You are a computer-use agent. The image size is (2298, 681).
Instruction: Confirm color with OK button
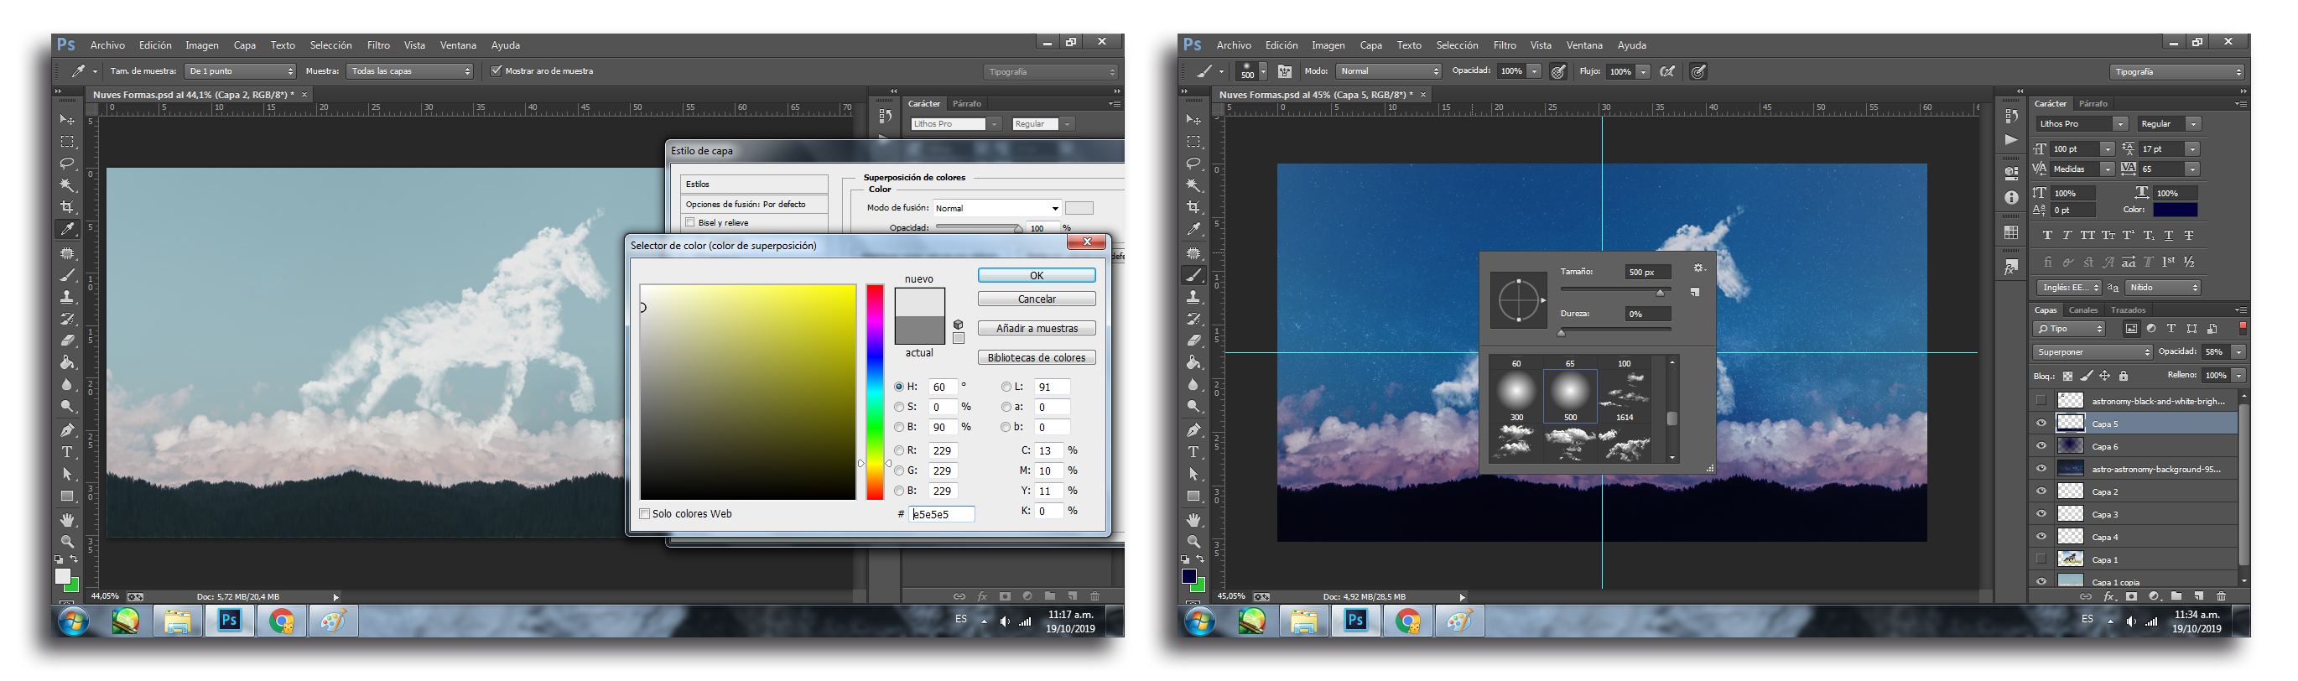coord(1037,276)
